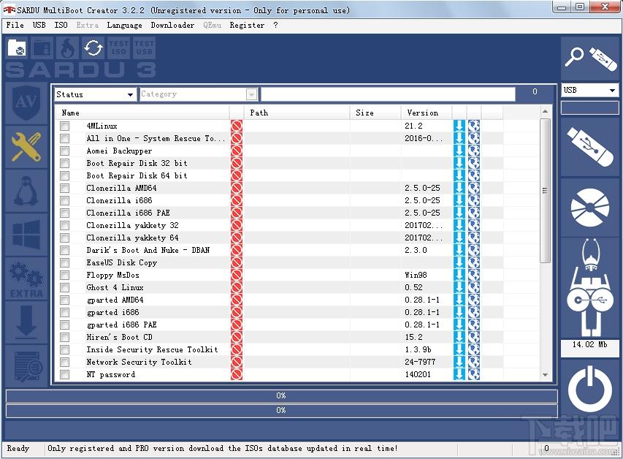
Task: Check the EaseUS Disk Copy checkbox
Action: coord(65,262)
